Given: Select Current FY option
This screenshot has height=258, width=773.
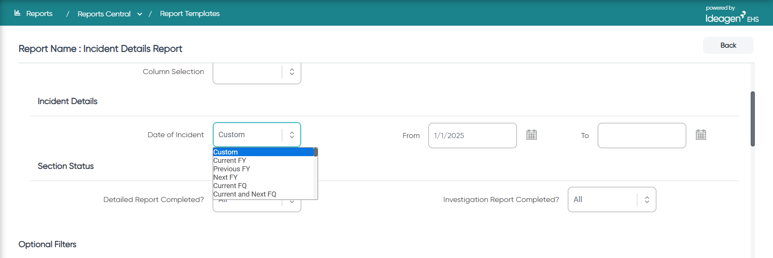Looking at the screenshot, I should [263, 160].
